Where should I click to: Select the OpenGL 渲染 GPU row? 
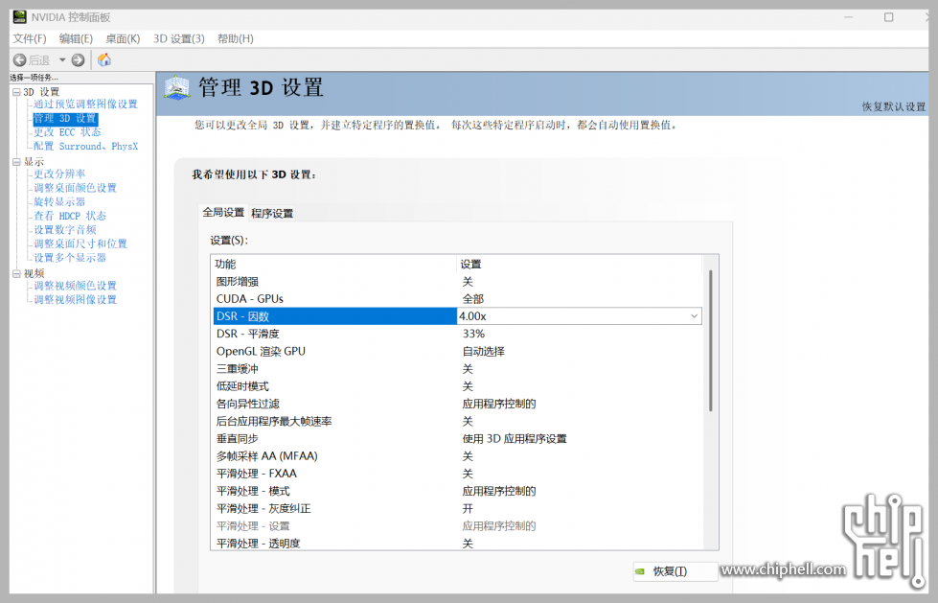[x=457, y=352]
